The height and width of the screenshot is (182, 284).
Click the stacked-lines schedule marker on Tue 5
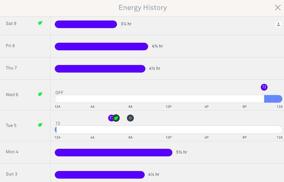click(130, 118)
